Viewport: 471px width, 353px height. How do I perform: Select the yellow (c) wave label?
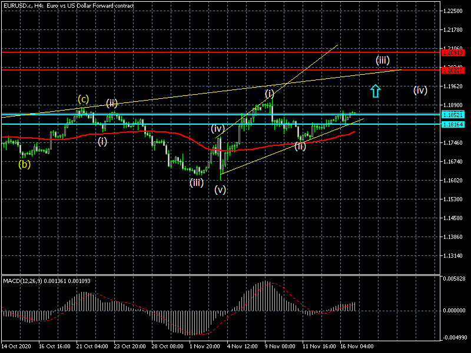[x=84, y=99]
